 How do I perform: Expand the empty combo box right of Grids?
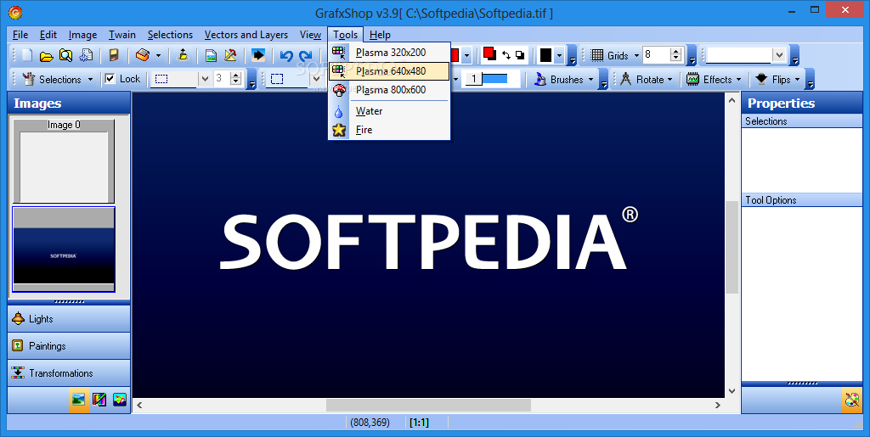tap(779, 55)
